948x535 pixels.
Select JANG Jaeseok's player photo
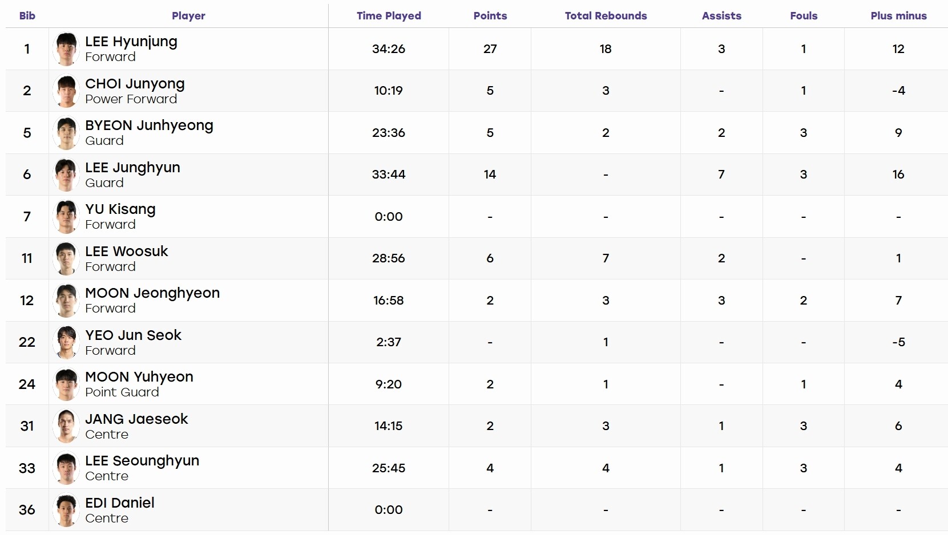click(67, 426)
